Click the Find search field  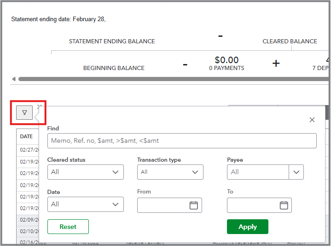point(181,141)
